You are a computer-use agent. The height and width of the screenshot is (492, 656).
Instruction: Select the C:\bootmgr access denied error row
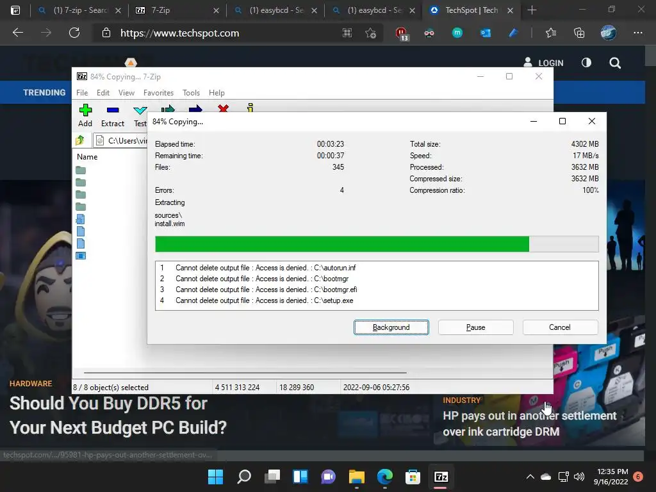click(377, 279)
